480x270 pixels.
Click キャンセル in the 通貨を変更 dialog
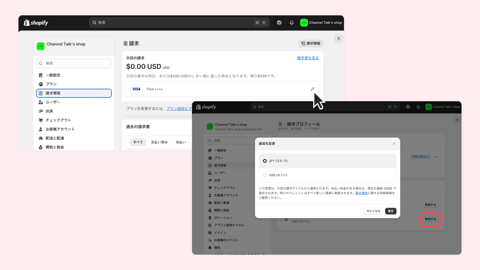(x=373, y=211)
